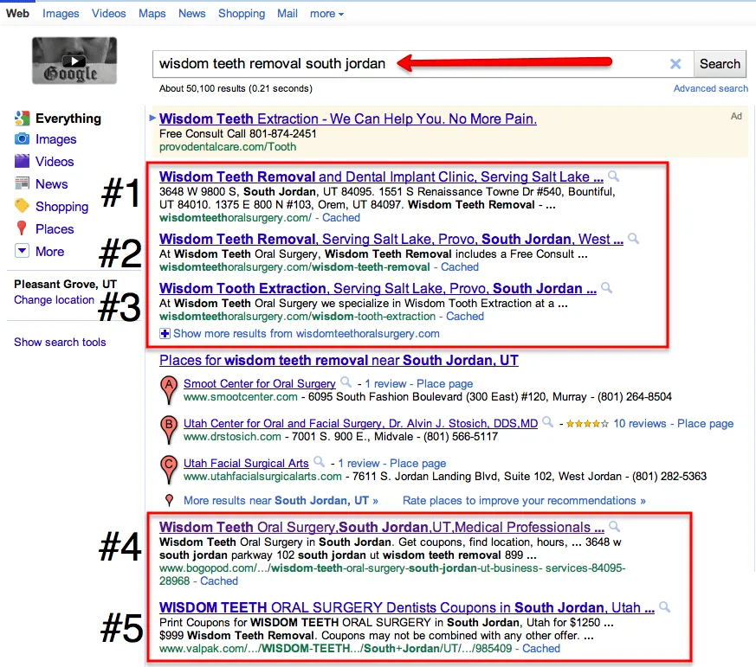Expand the More options arrow in sidebar
Screen dimensions: 756x667
coord(22,251)
